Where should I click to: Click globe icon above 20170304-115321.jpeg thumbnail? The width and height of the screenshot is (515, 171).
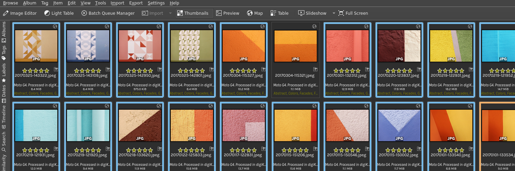click(x=314, y=26)
